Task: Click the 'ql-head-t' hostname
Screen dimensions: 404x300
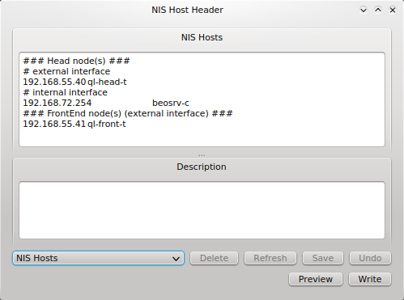Action: coord(107,82)
